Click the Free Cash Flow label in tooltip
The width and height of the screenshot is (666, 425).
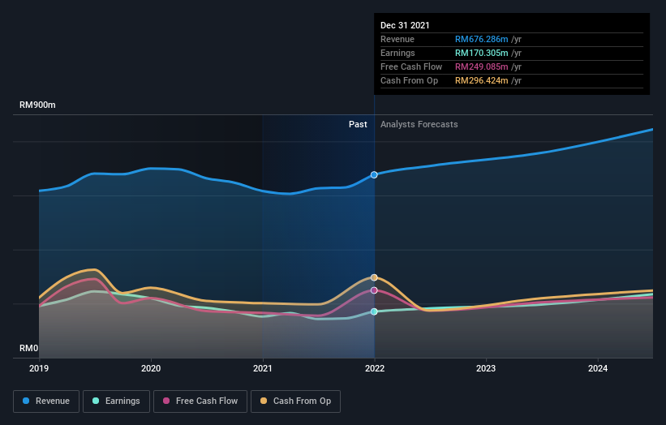coord(411,67)
